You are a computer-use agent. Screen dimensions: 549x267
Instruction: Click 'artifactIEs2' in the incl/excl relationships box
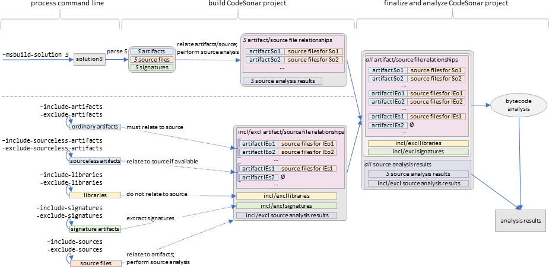259,177
